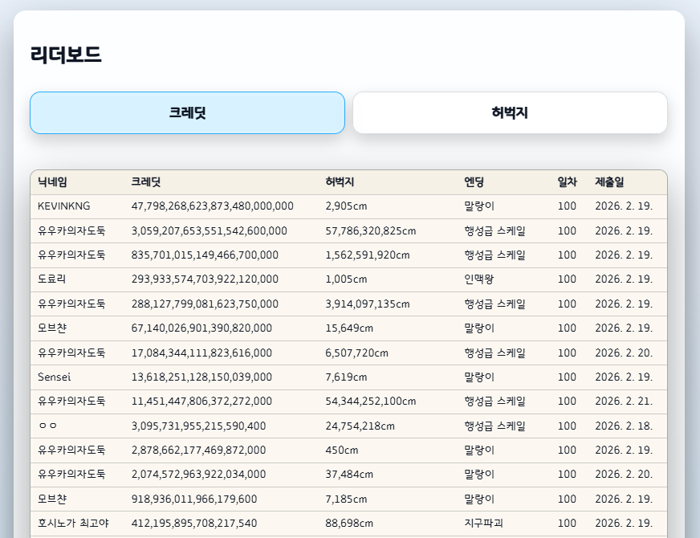Image resolution: width=700 pixels, height=538 pixels.
Task: Click date 2026. 2. 20. in the 6,507,720cm row
Action: click(624, 353)
